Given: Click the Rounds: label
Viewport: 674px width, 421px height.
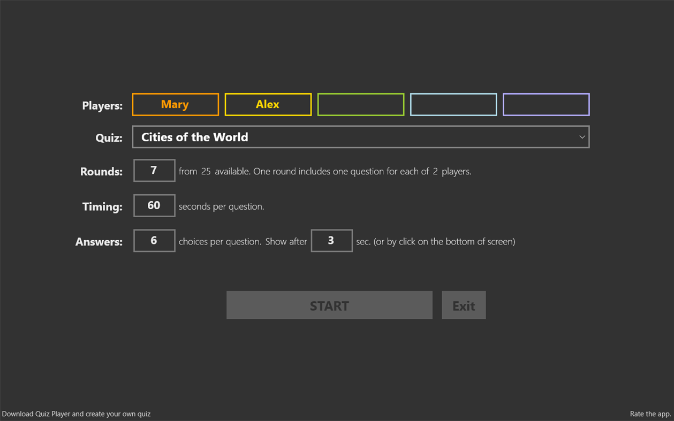Looking at the screenshot, I should point(101,171).
